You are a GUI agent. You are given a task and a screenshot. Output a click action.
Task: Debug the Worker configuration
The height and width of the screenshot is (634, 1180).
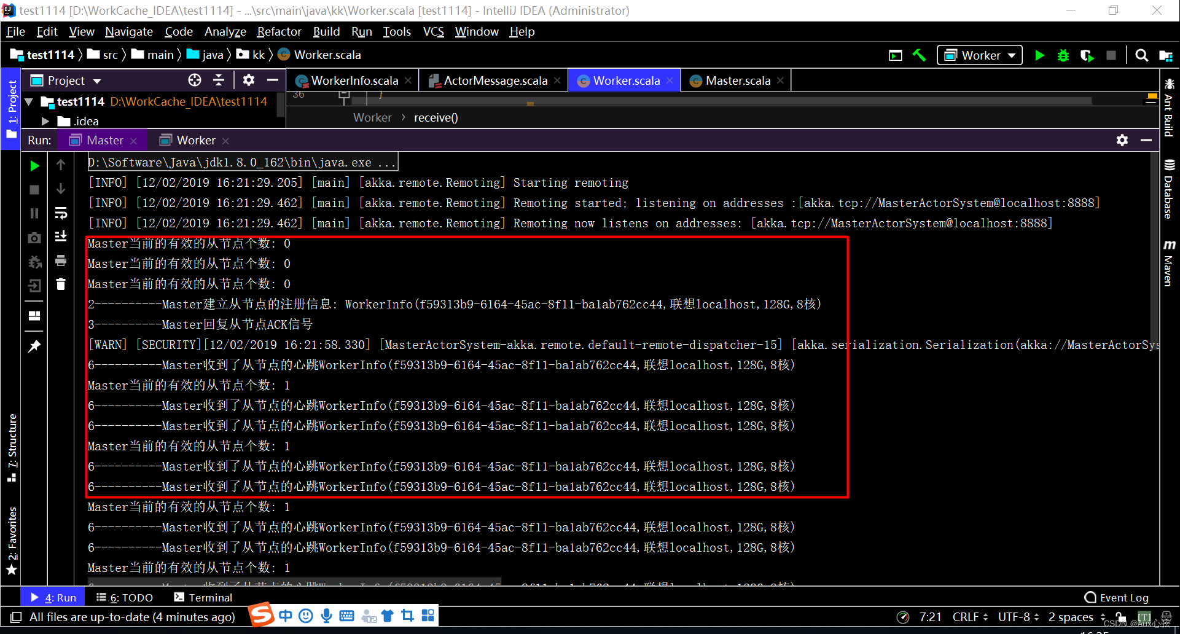[1063, 55]
